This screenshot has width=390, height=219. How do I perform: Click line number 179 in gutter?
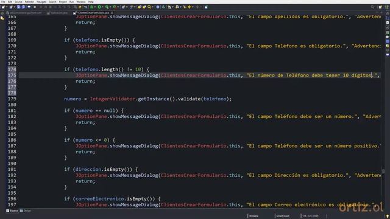click(12, 99)
